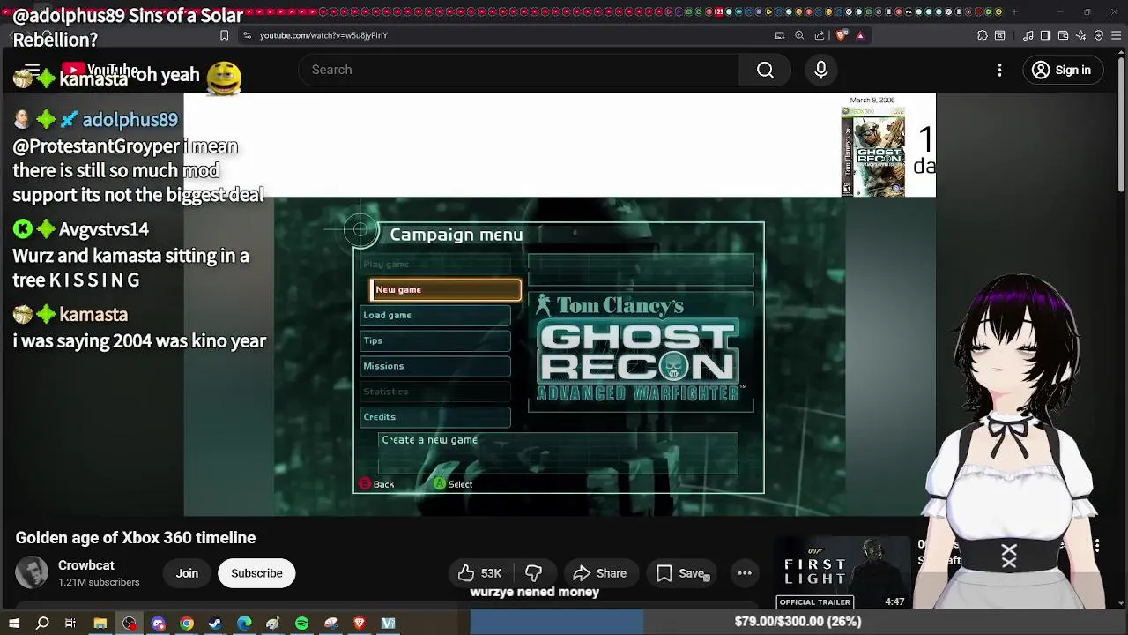Screen dimensions: 1128x635
Task: Start voice search with microphone icon
Action: pos(820,70)
